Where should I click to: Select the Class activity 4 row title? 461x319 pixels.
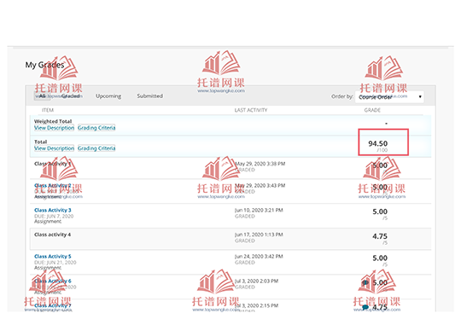[52, 235]
